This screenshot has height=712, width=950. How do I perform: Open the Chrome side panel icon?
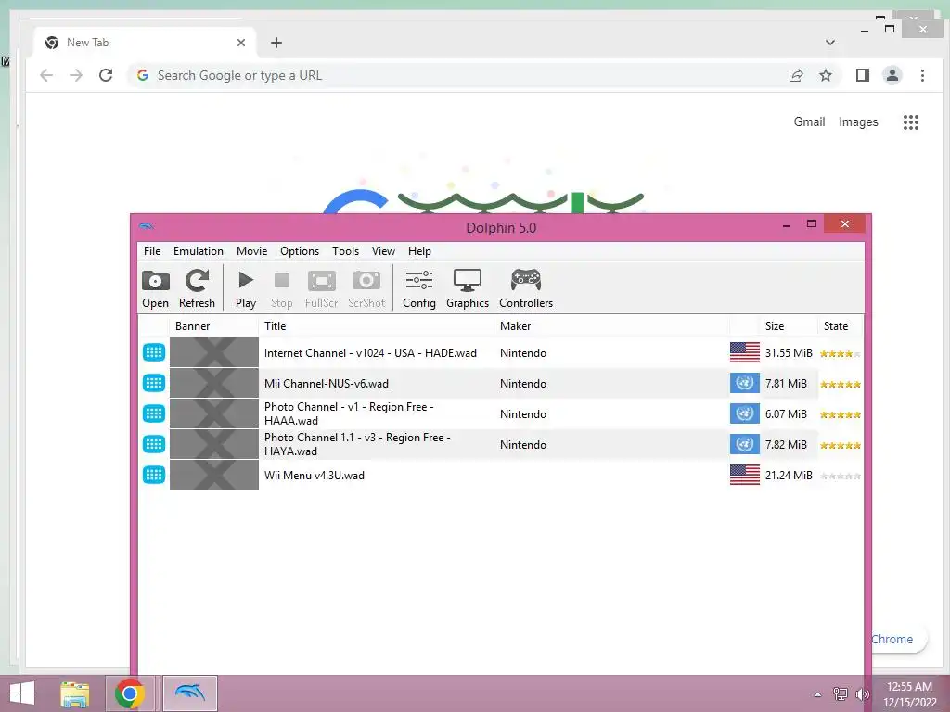(862, 75)
